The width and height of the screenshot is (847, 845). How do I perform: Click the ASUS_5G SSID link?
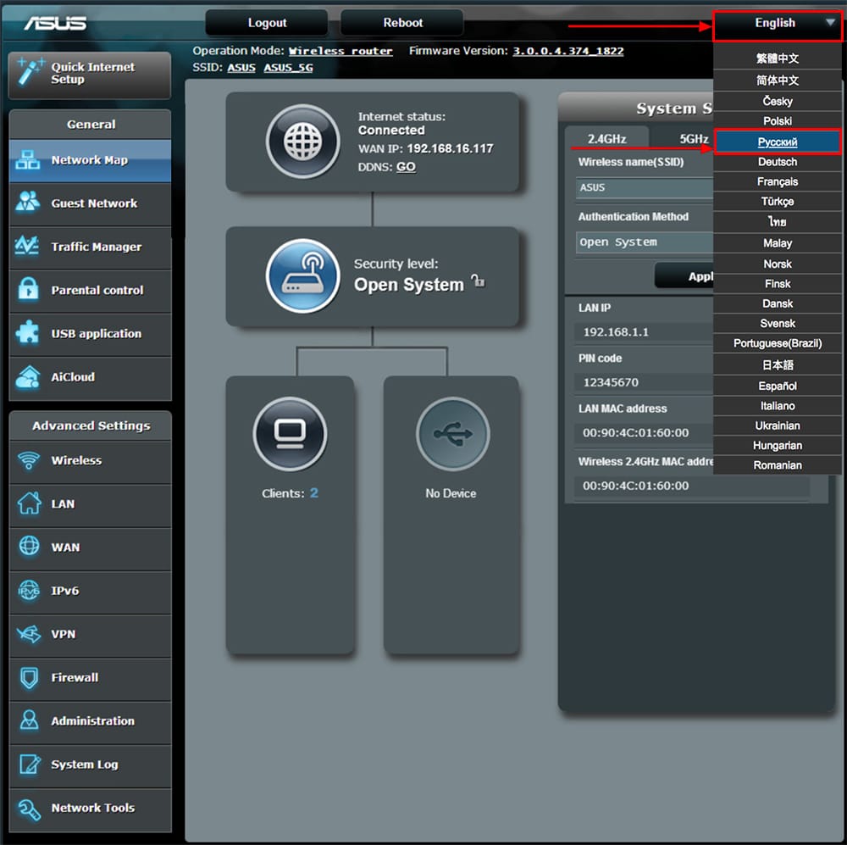(x=288, y=68)
